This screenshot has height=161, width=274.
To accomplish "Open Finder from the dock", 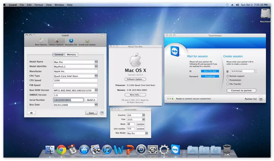I will point(50,150).
